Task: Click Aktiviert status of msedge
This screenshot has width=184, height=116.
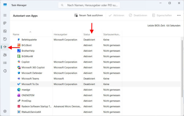Action: (88, 90)
